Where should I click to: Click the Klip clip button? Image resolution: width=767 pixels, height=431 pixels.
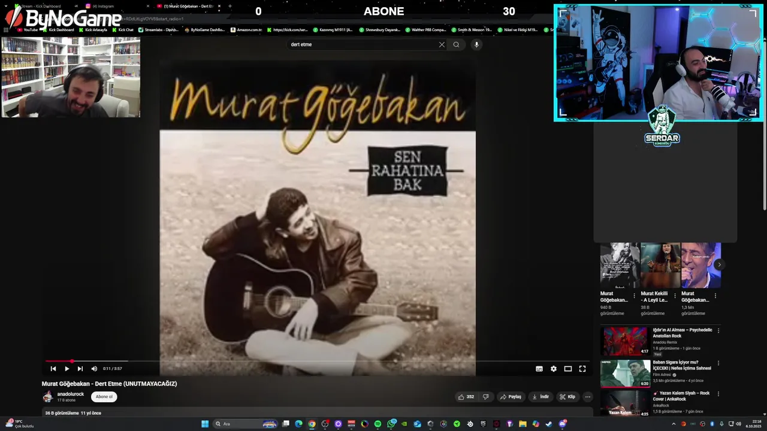click(567, 396)
